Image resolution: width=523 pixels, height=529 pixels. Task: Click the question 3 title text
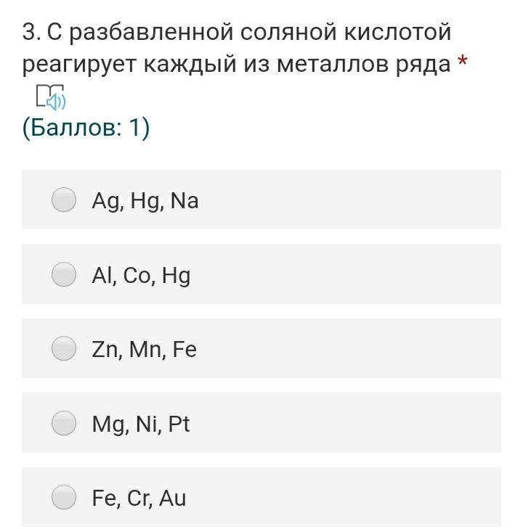(236, 48)
